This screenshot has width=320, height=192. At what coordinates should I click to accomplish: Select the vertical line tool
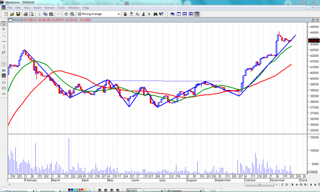coord(4,47)
